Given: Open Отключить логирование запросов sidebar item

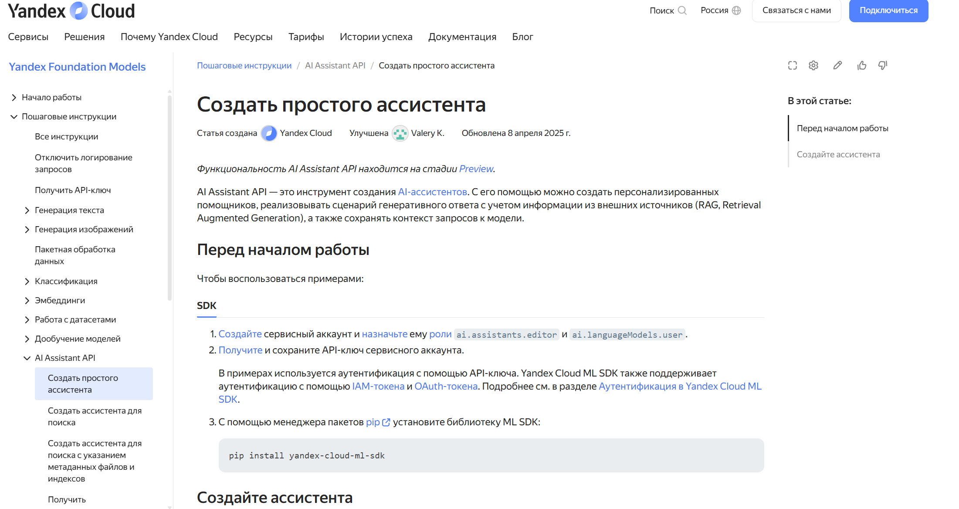Looking at the screenshot, I should (84, 163).
